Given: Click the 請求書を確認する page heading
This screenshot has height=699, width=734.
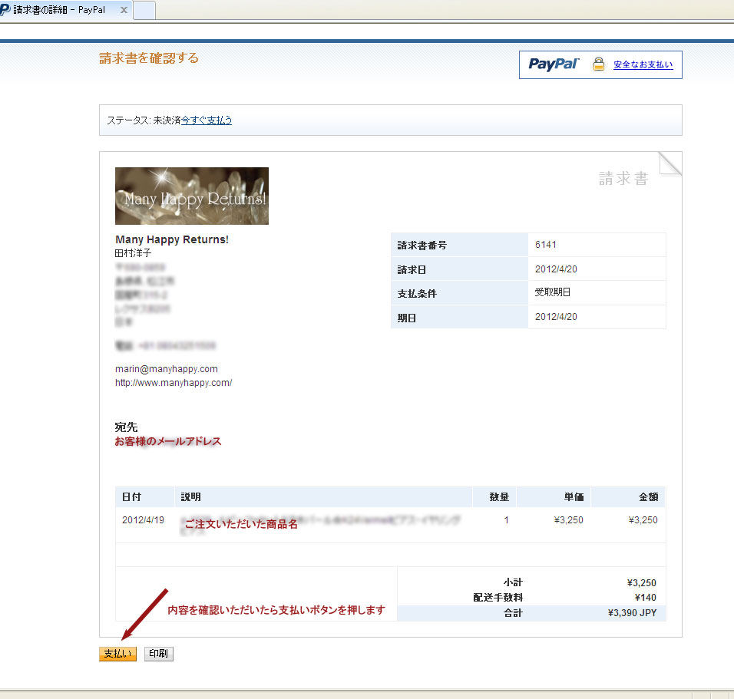Looking at the screenshot, I should [x=149, y=58].
